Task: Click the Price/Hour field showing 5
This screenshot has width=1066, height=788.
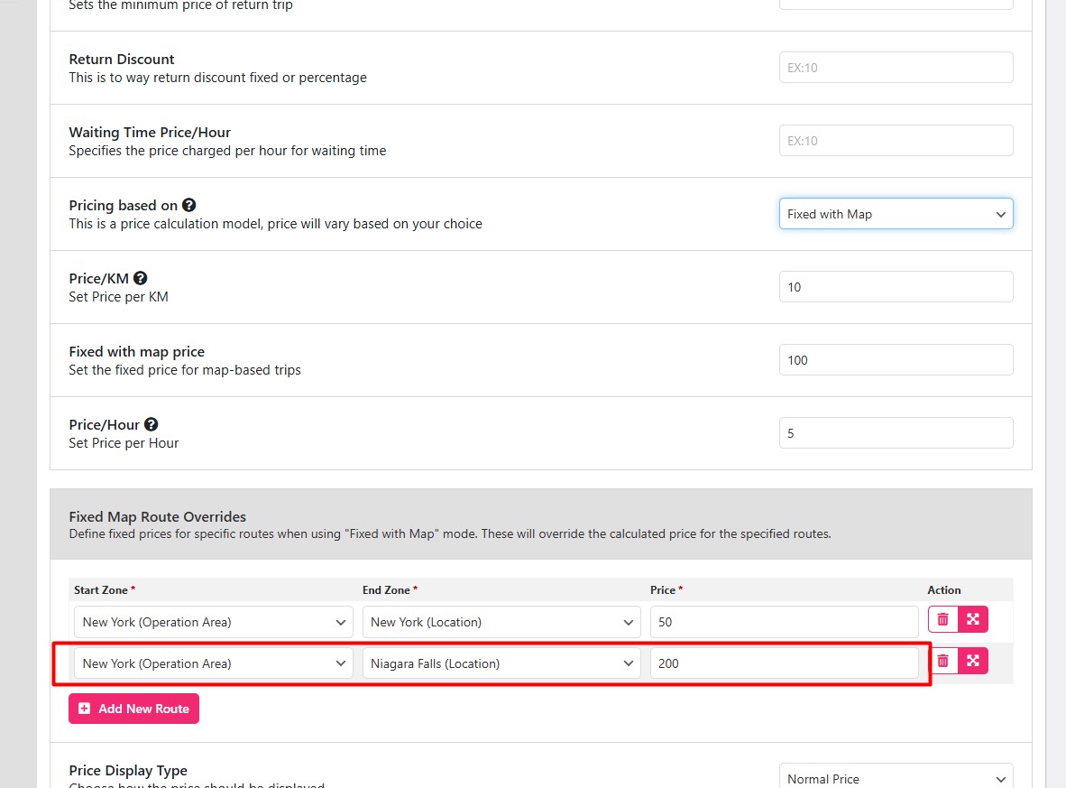Action: [896, 433]
